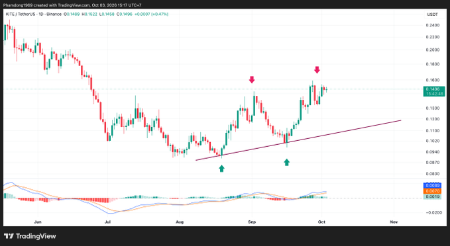Click the 15:42:46 candle countdown timer
The image size is (450, 246).
click(434, 94)
